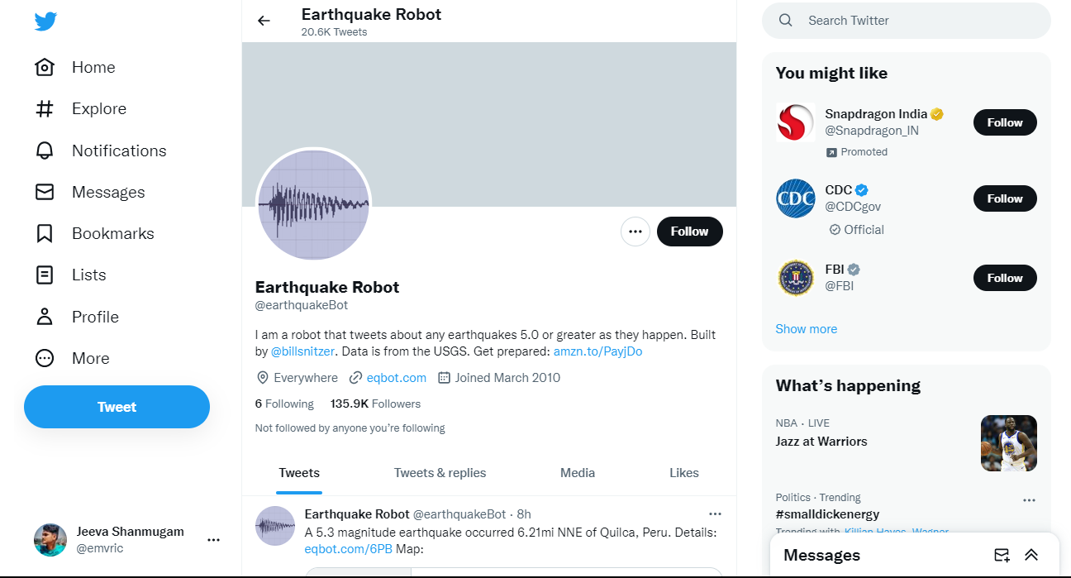Open the Home icon in sidebar

45,68
